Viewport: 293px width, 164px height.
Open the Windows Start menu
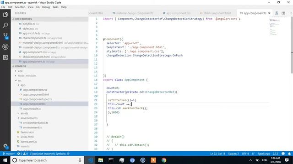point(5,160)
